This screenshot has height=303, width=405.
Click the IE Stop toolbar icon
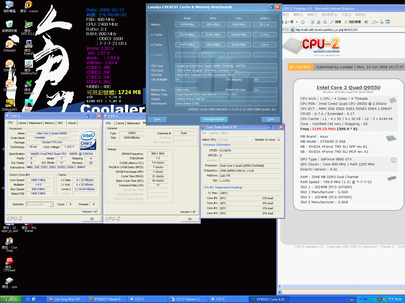click(312, 22)
